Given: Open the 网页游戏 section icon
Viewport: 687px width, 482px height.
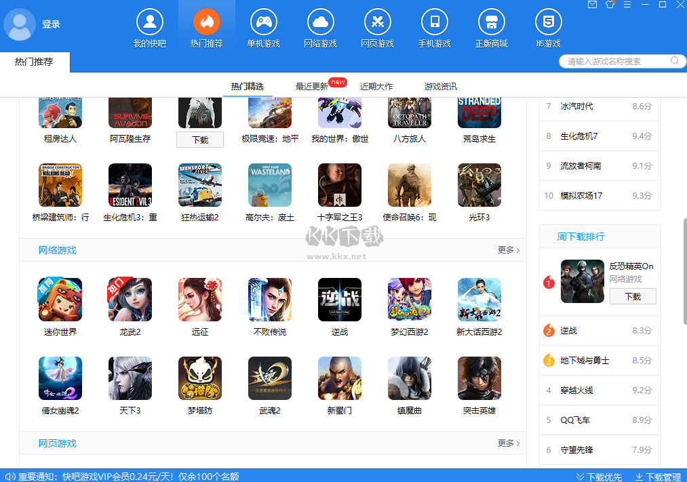Looking at the screenshot, I should 377,22.
